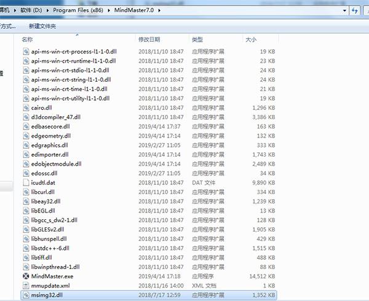
Task: Click the libhunspell.dll file icon
Action: pyautogui.click(x=26, y=239)
